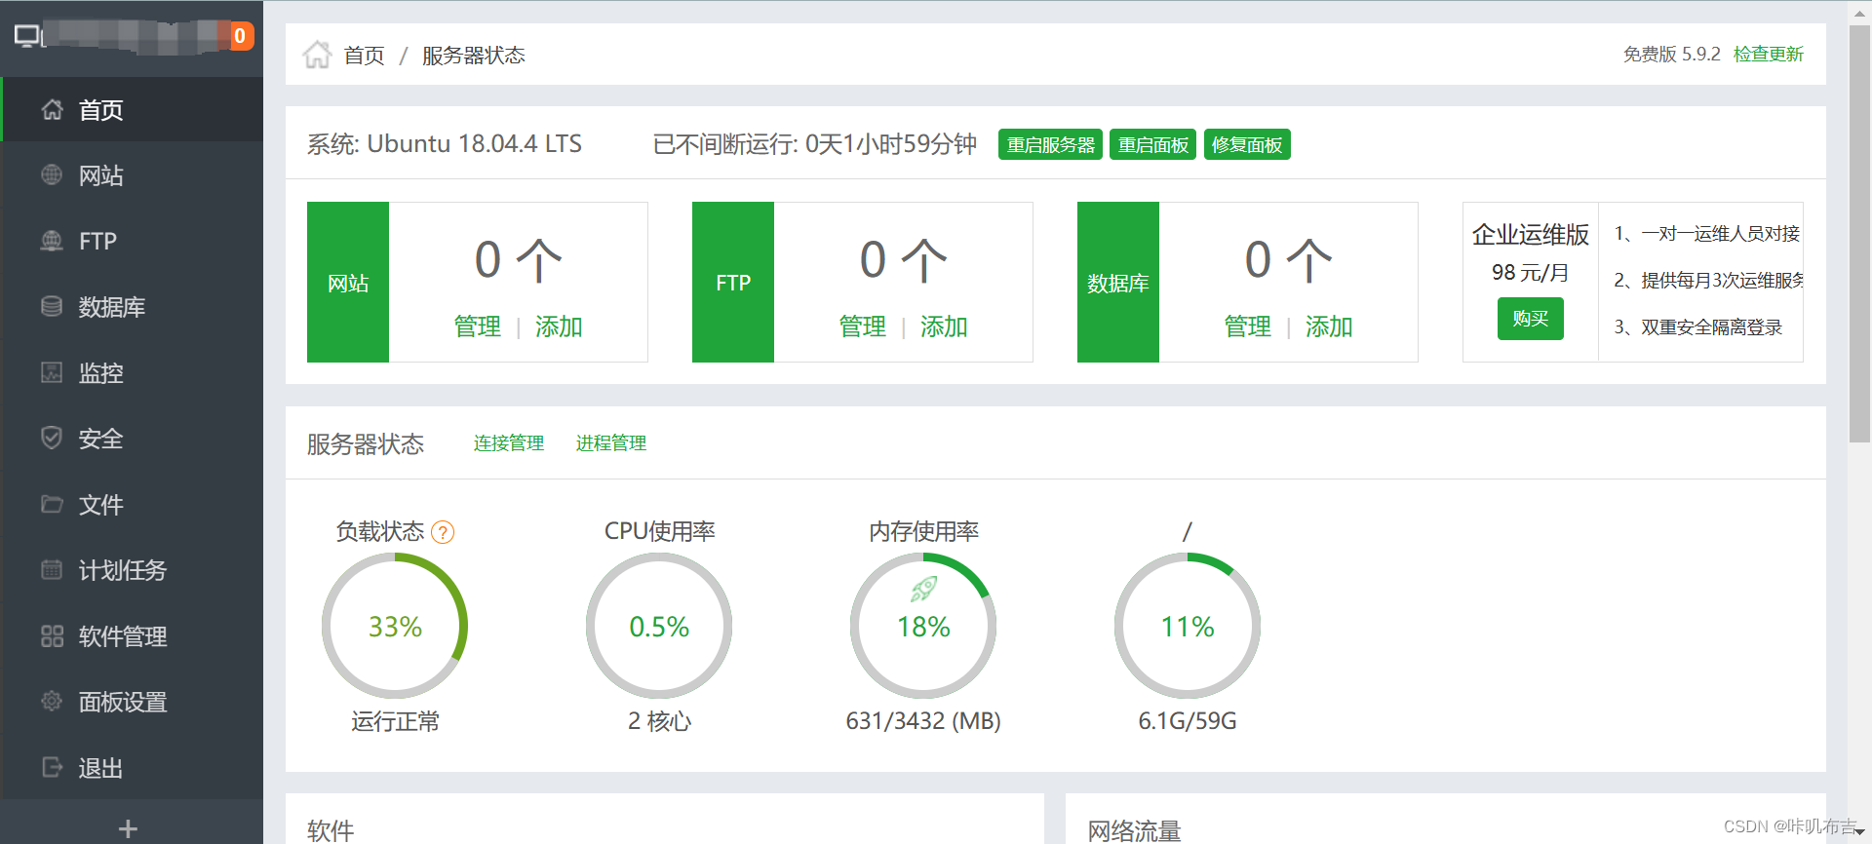Click the 18% memory usage gauge
The height and width of the screenshot is (844, 1872).
923,626
